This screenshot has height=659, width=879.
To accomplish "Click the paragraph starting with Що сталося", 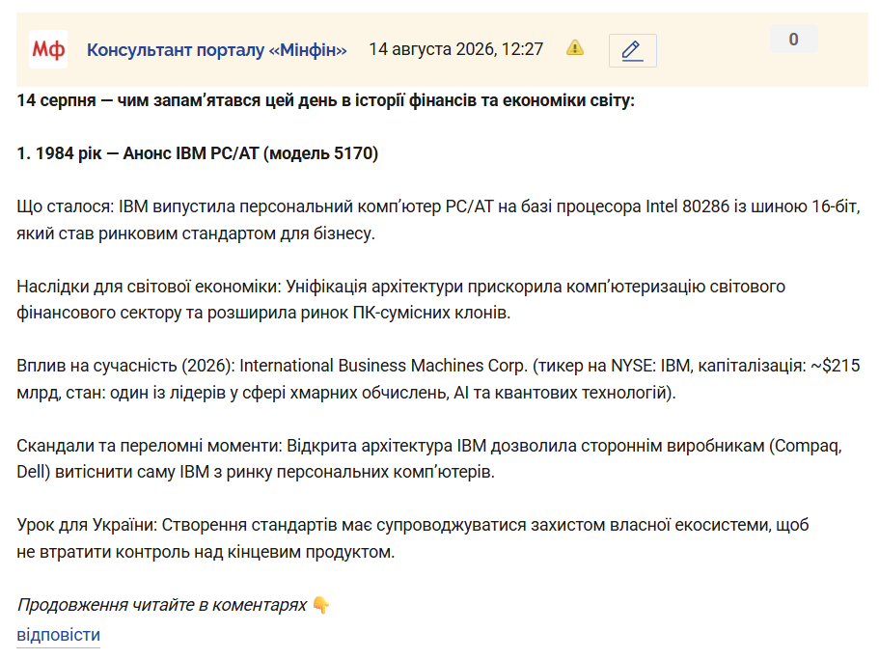I will (x=438, y=220).
